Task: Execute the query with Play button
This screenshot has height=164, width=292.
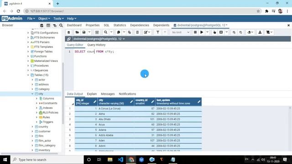Action: pyautogui.click(x=202, y=32)
